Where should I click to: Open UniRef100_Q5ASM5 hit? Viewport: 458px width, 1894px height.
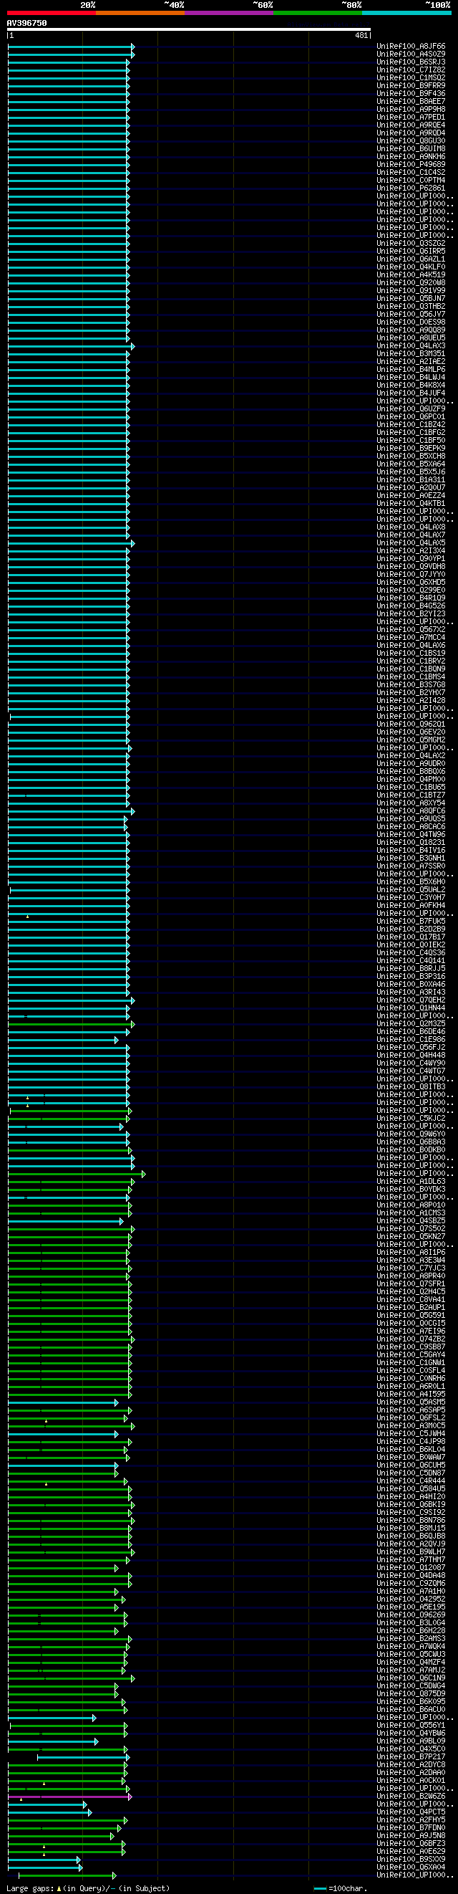[411, 1402]
